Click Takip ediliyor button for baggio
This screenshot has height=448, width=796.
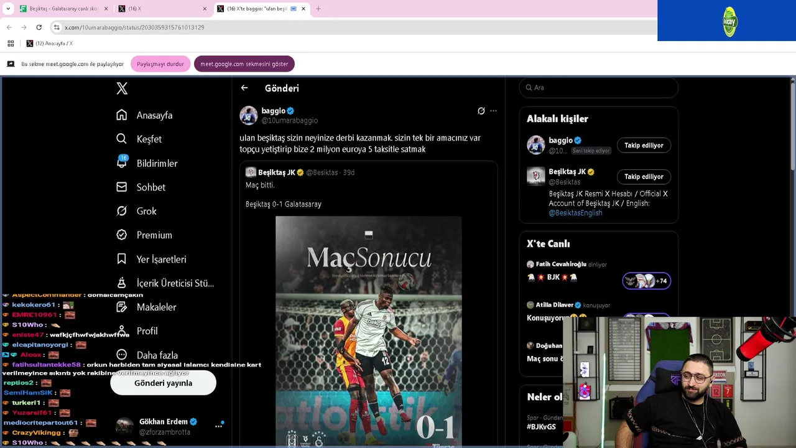coord(644,146)
